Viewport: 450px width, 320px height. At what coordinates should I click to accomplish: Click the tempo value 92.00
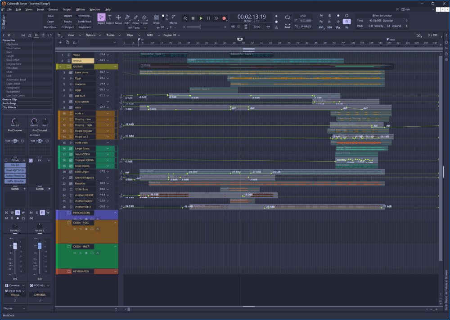(257, 27)
